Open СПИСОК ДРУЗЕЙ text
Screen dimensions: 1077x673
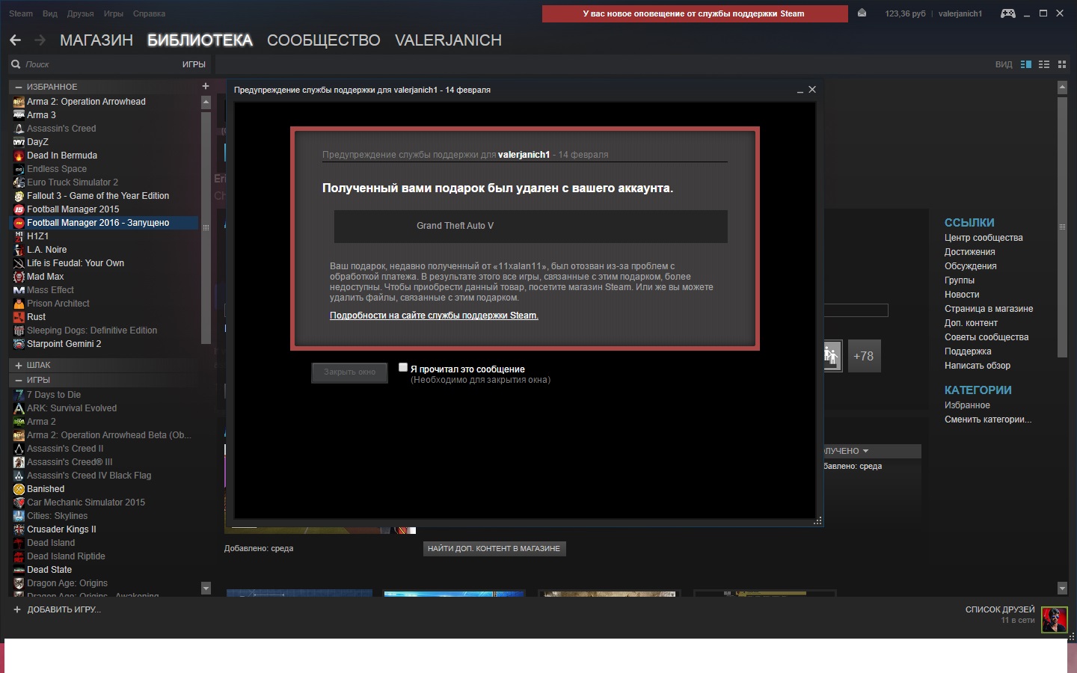[1000, 609]
